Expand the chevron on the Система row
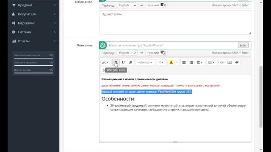This screenshot has width=271, height=152. 55,32
